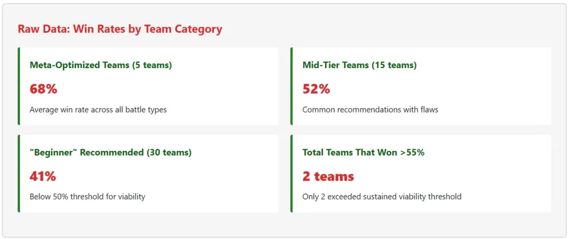Click 'Only 2 exceeded sustained viability threshold' text
Image resolution: width=568 pixels, height=239 pixels.
(x=382, y=197)
